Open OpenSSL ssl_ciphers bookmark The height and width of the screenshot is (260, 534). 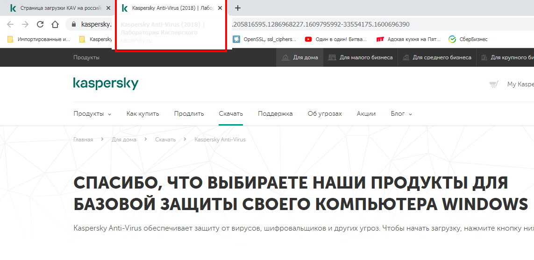(264, 39)
